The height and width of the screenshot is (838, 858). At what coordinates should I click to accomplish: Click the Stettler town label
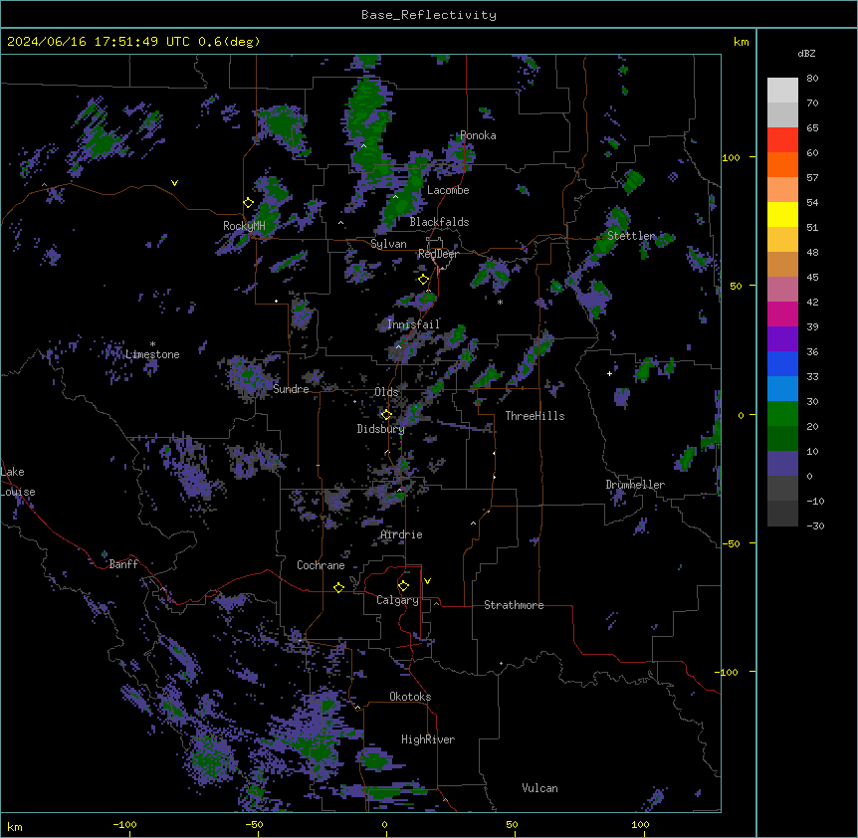(631, 236)
